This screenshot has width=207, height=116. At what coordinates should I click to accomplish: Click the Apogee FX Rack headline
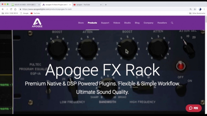point(102,70)
